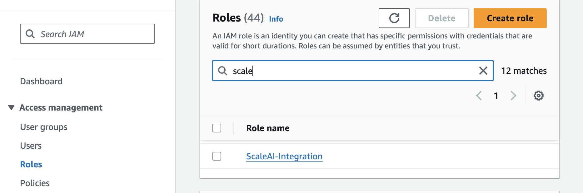Open the ScaleAI-Integration role link
This screenshot has height=193, width=583.
coord(284,156)
